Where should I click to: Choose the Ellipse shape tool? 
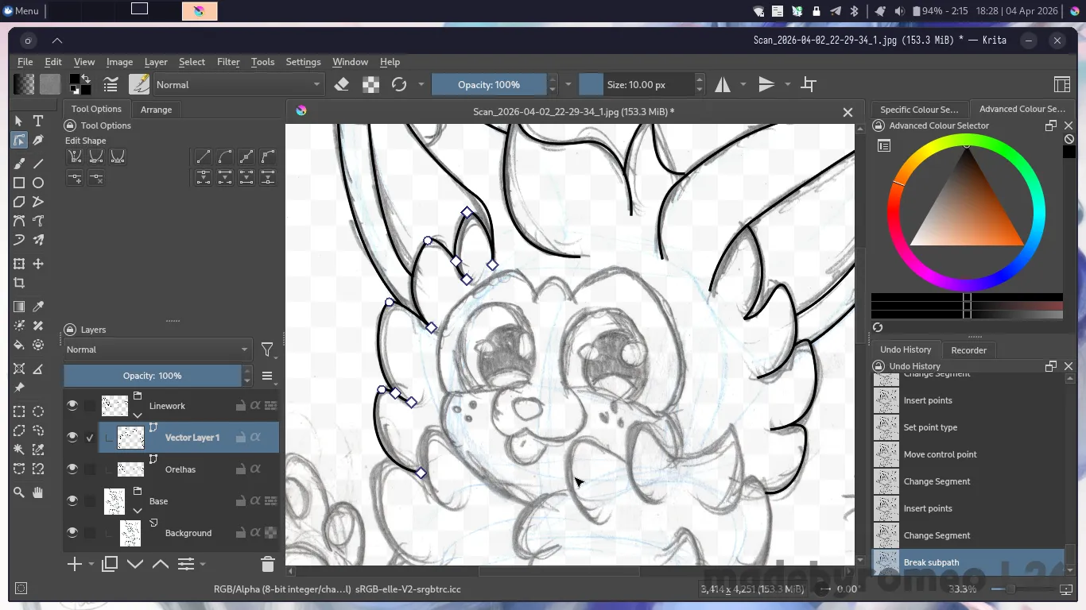38,183
